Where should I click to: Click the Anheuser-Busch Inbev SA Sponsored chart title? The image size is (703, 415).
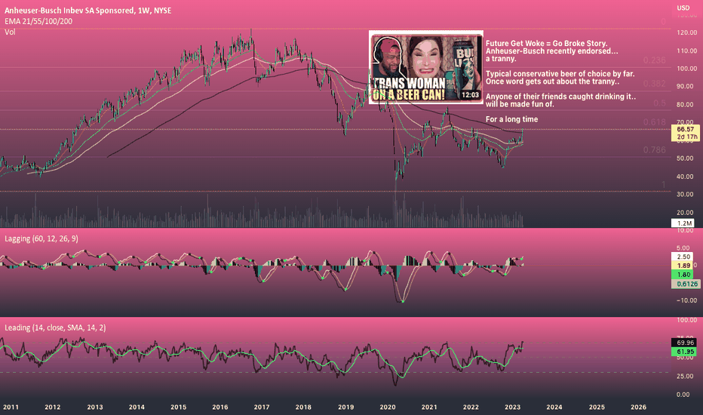[x=87, y=11]
